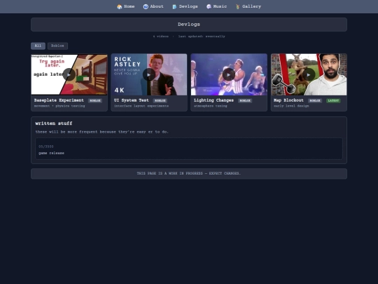
Task: Click the Devlogs page heading banner
Action: click(x=189, y=25)
